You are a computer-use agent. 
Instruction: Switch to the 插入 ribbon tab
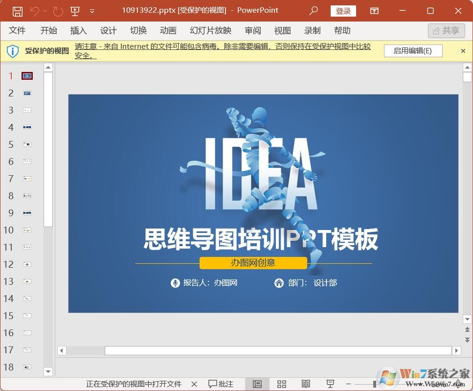pyautogui.click(x=78, y=30)
